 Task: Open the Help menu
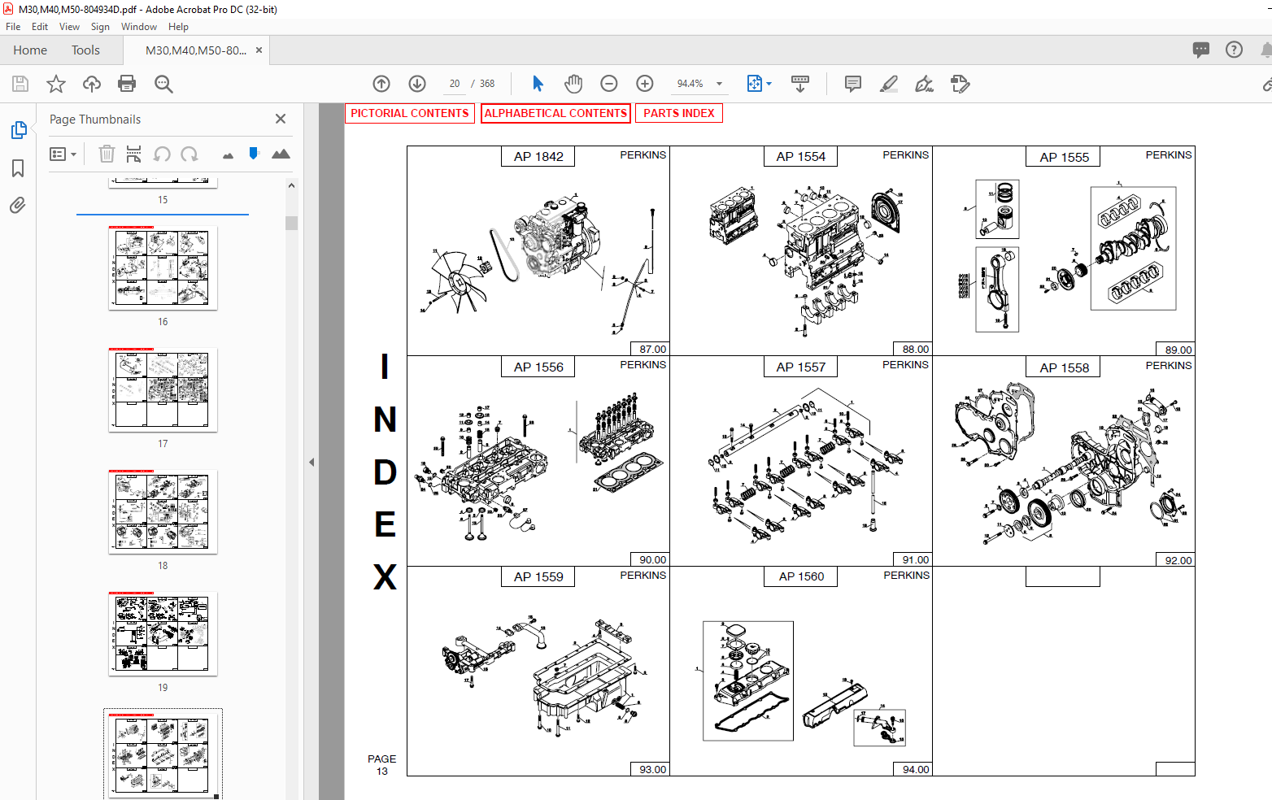coord(178,27)
